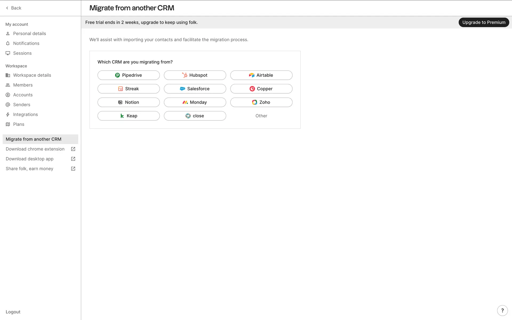Select the Copper CRM option
Viewport: 512px width, 320px height.
click(261, 89)
